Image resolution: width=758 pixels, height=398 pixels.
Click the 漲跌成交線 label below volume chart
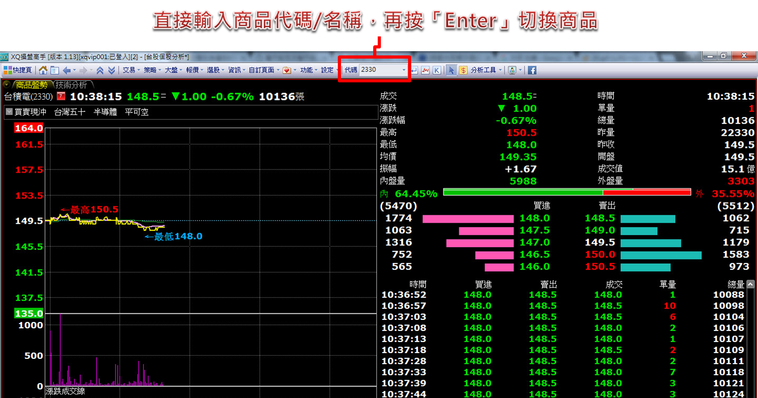pos(65,392)
